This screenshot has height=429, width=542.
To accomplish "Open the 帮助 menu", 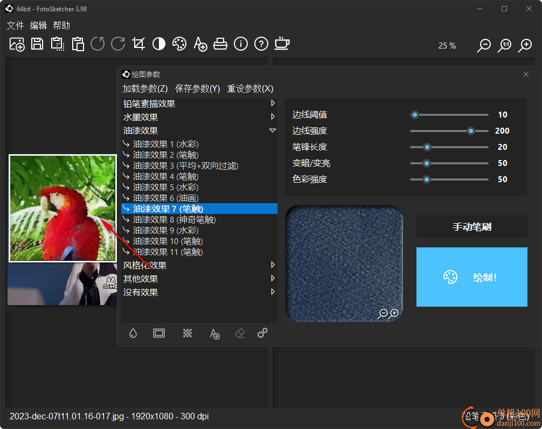I will coord(61,25).
